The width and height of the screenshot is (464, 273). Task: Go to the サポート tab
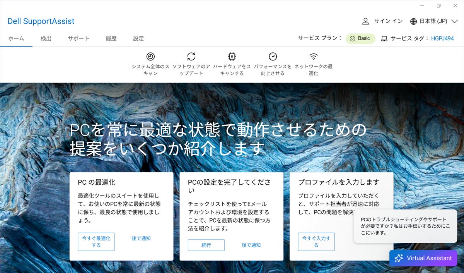pyautogui.click(x=78, y=39)
